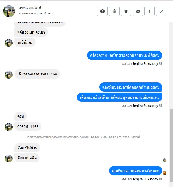Screen dimensions: 173x189
Task: Click scrollbar up arrow
Action: coord(172,25)
